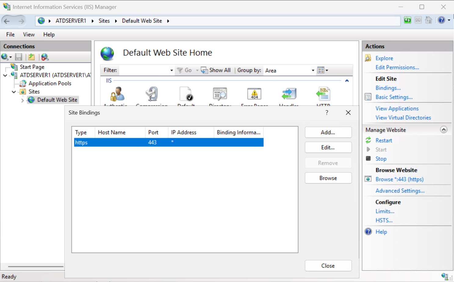The image size is (454, 282).
Task: Open the Directory Browsing feature icon
Action: pos(220,94)
